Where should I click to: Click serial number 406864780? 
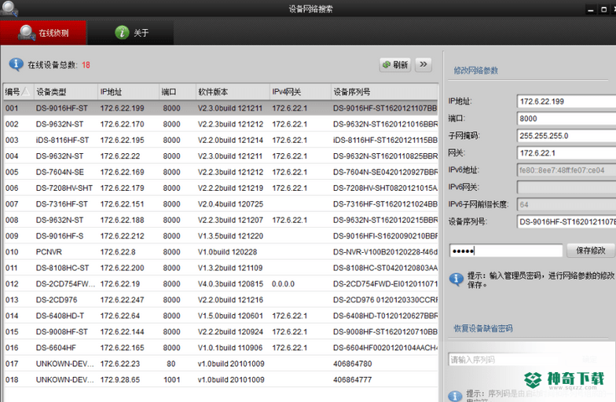(352, 364)
